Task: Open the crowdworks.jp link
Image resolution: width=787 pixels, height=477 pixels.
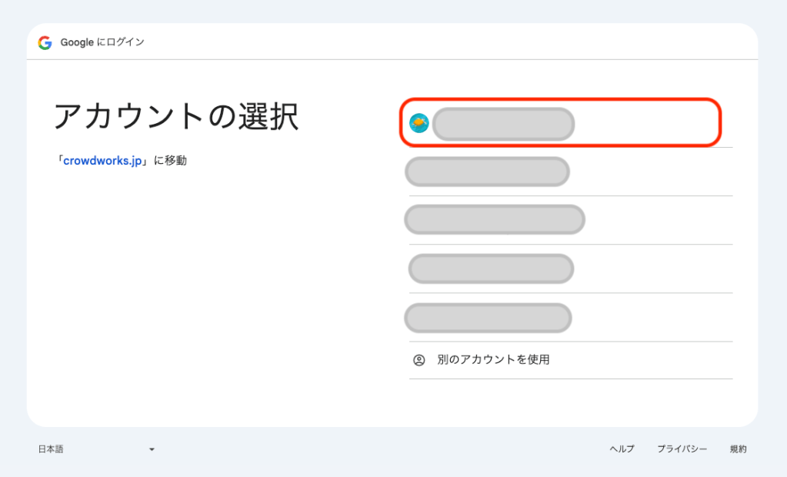Action: point(103,161)
